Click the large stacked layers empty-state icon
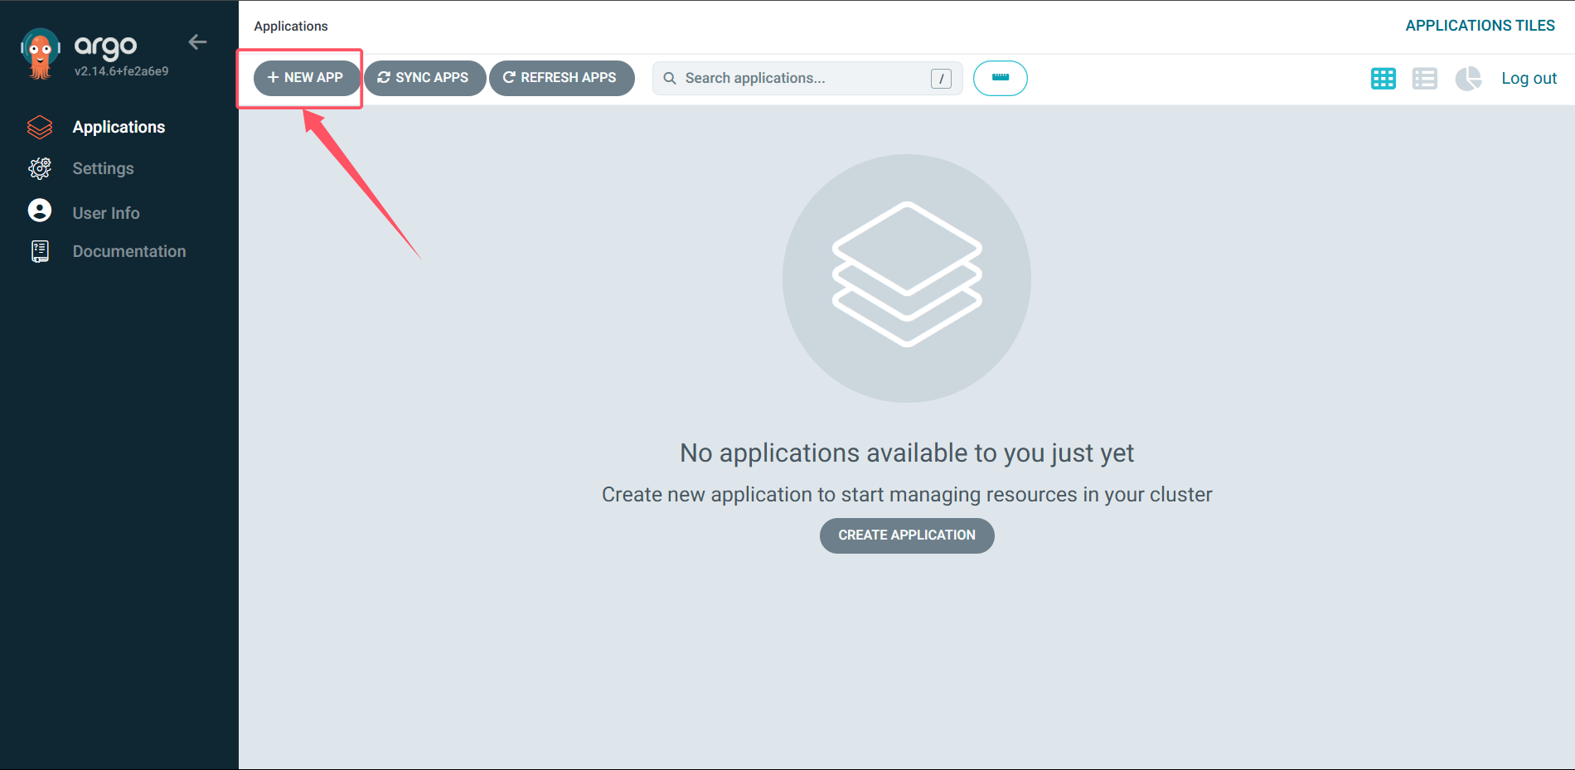Viewport: 1575px width, 770px height. (907, 278)
